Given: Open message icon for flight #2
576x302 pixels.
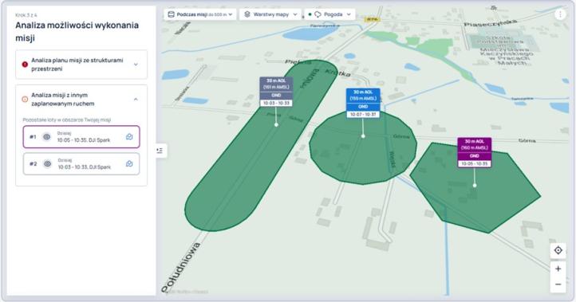Looking at the screenshot, I should coord(129,163).
